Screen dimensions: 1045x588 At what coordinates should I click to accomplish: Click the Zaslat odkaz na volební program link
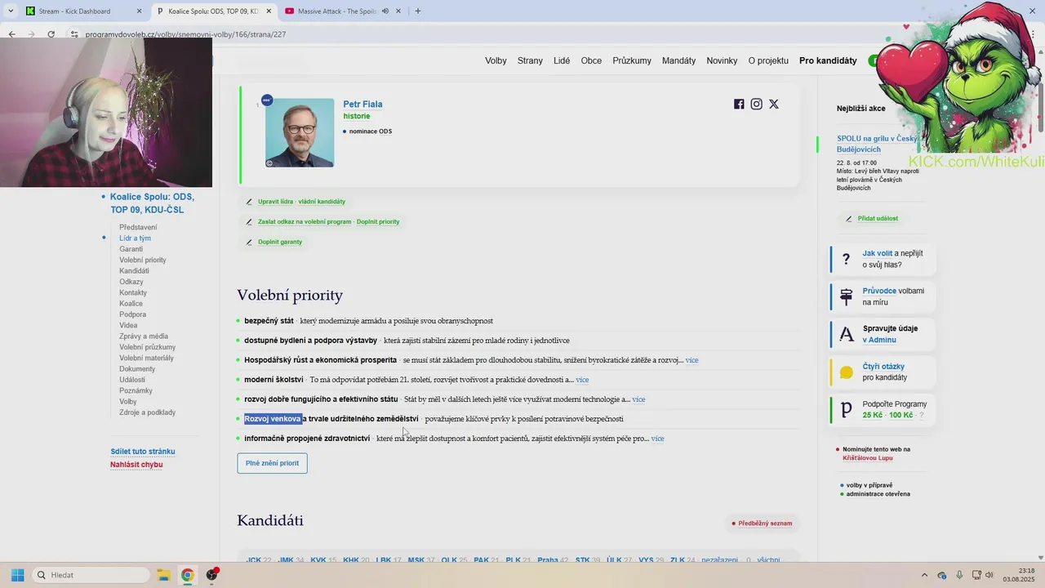[305, 222]
